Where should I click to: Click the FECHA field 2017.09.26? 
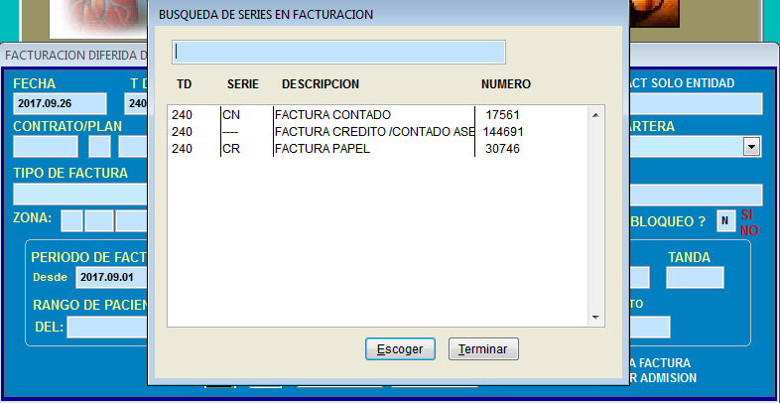click(x=61, y=104)
